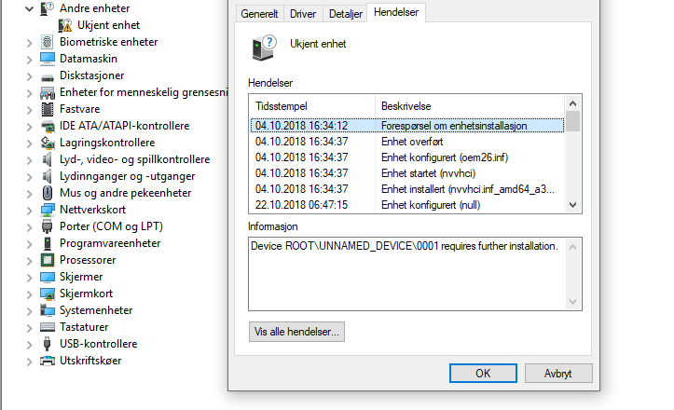Click the Avbryt button
The image size is (674, 410).
click(x=556, y=373)
